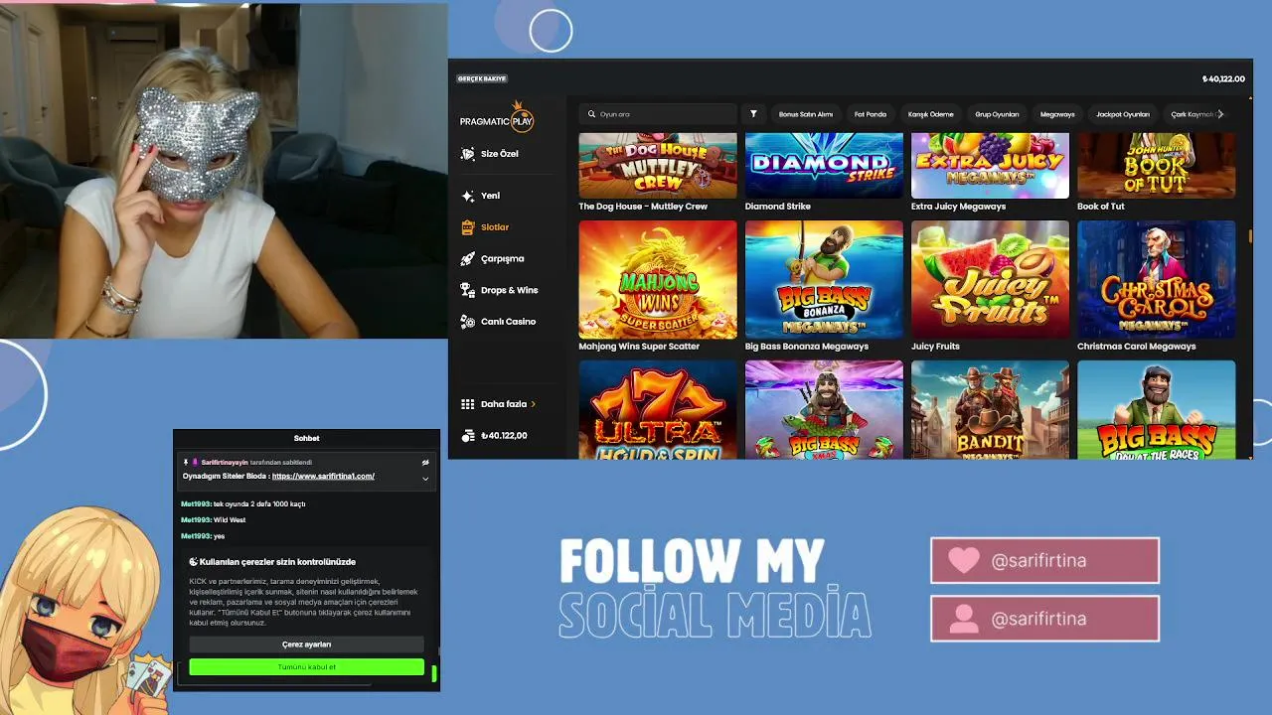
Task: Open the Juicy Fruits game
Action: click(x=990, y=279)
